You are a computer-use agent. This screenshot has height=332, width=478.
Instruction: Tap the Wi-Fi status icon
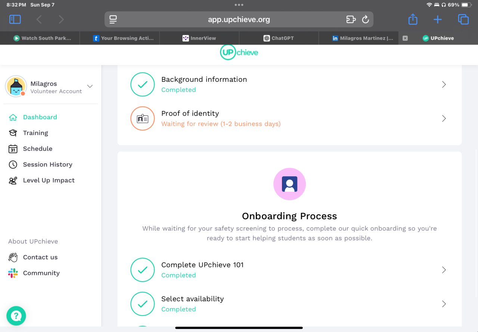(x=429, y=5)
